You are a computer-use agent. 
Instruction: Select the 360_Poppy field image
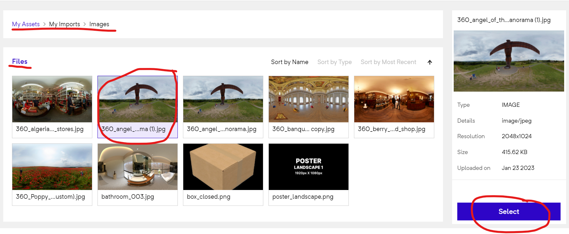(x=52, y=167)
